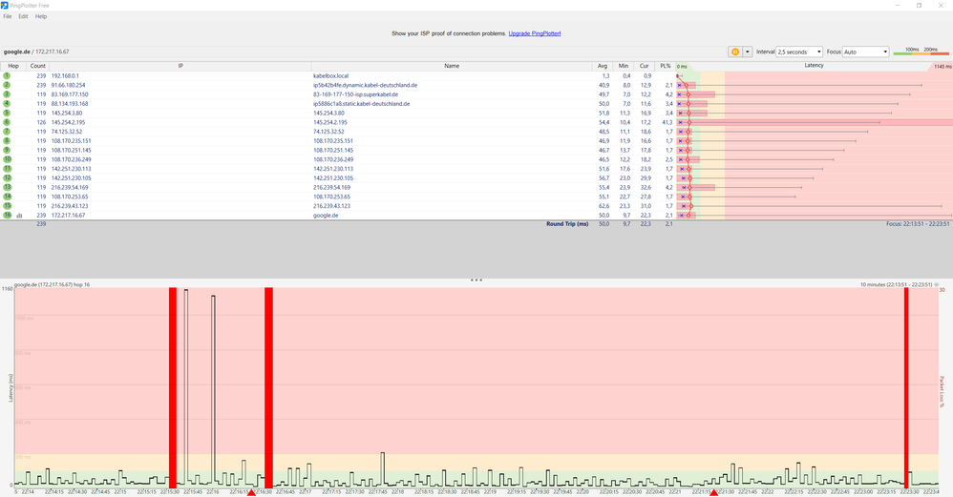Select the kabelbox.local name cell
The image size is (953, 497).
coord(331,76)
